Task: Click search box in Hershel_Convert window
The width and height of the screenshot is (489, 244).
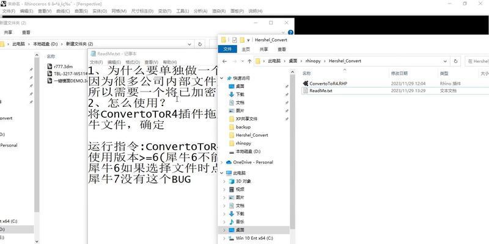Action: (477, 62)
